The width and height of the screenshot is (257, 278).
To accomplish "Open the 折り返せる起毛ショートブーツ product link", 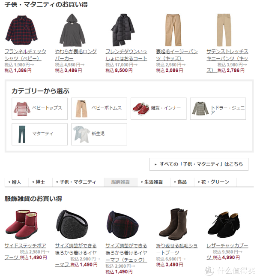I will [x=176, y=249].
